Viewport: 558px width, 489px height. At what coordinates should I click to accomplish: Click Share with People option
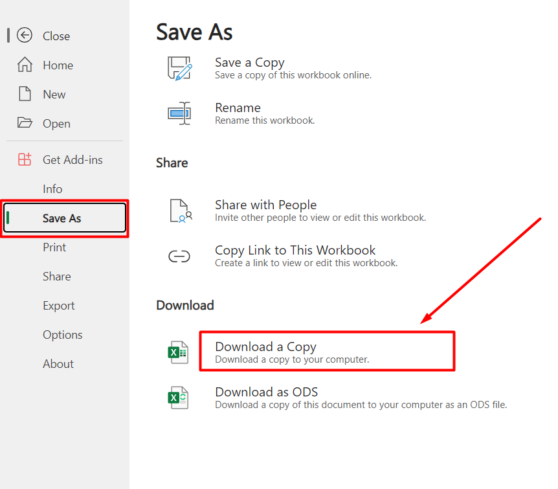tap(266, 205)
